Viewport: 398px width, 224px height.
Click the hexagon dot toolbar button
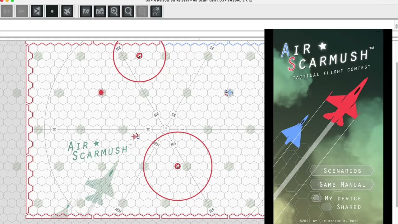[x=52, y=12]
